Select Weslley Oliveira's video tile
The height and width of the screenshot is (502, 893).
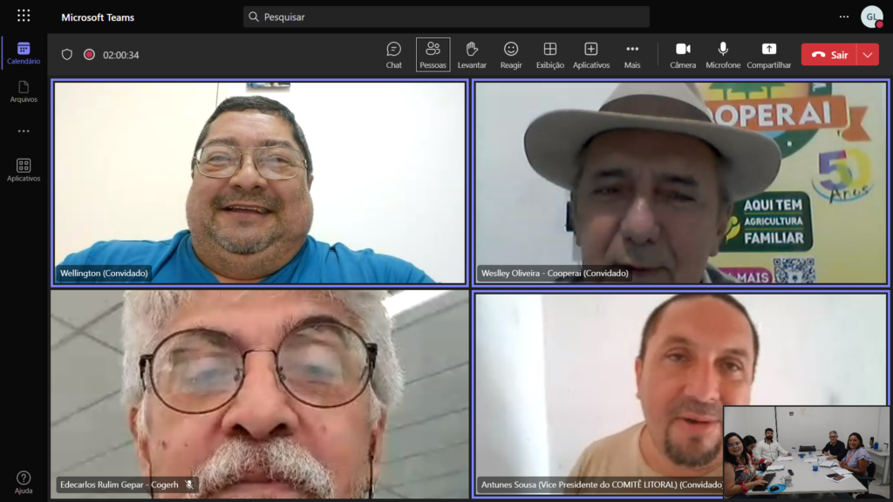[681, 183]
